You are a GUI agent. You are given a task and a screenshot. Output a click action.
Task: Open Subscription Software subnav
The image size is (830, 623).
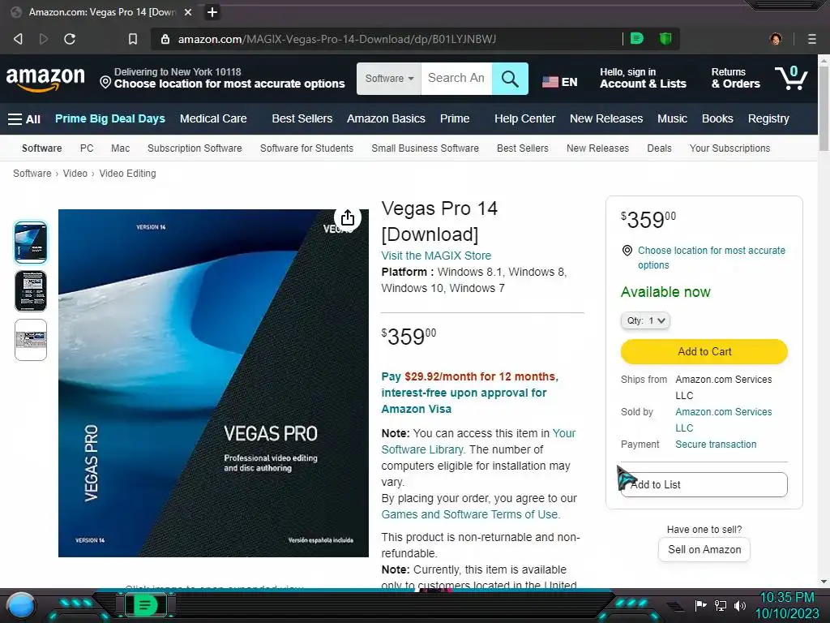[195, 148]
